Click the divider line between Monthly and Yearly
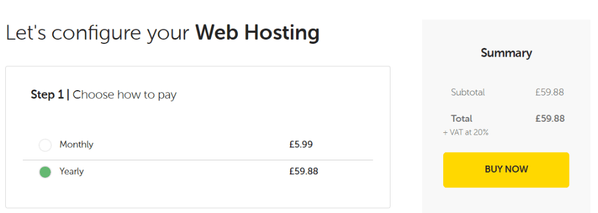 pos(198,160)
